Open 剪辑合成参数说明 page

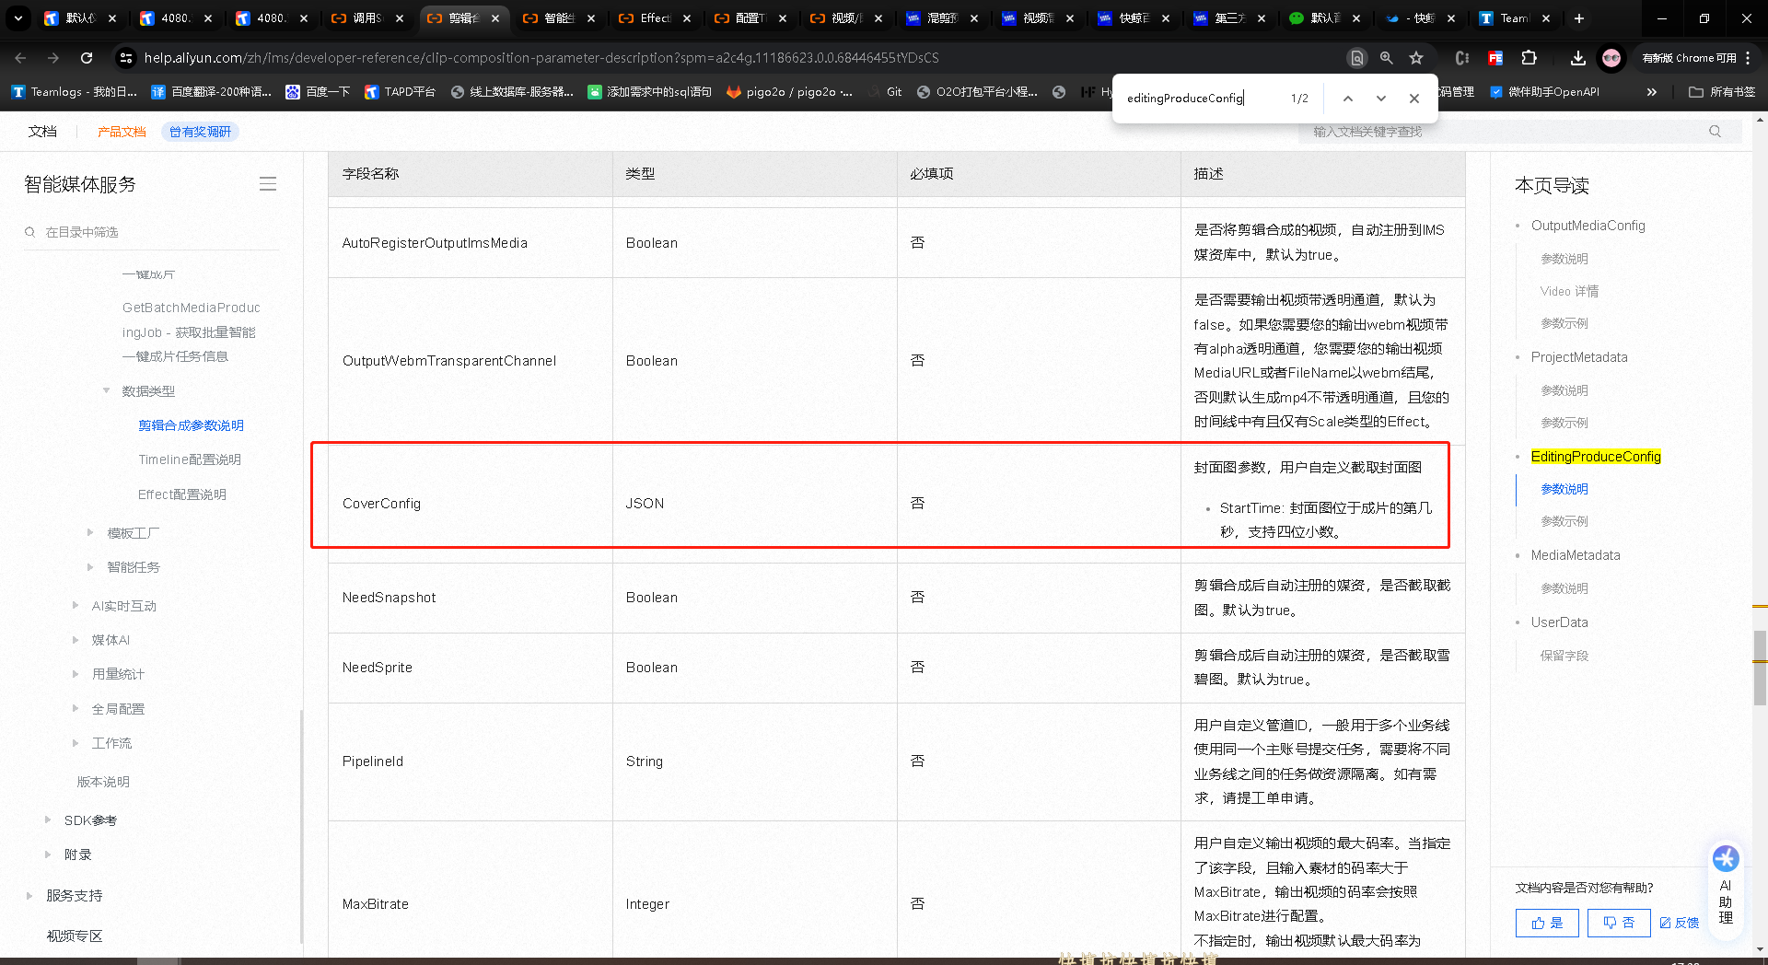click(x=191, y=425)
